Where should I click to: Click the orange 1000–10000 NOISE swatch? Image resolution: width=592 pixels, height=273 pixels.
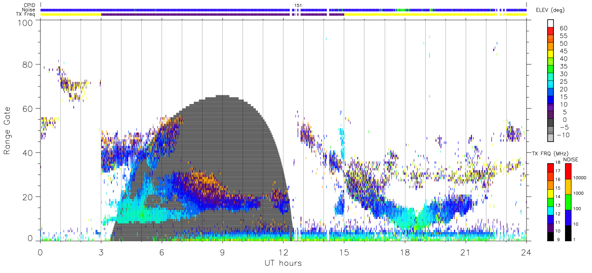click(568, 186)
